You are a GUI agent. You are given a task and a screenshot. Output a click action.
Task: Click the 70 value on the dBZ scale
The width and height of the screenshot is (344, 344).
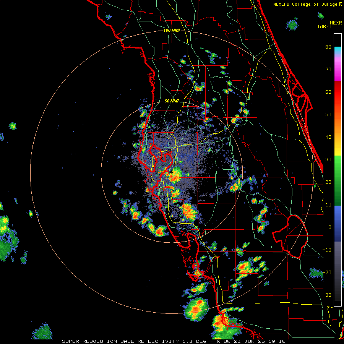(x=328, y=70)
